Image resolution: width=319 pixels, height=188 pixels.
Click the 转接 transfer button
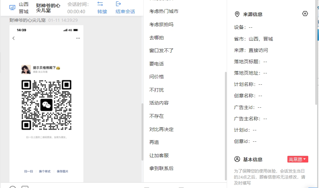102,12
